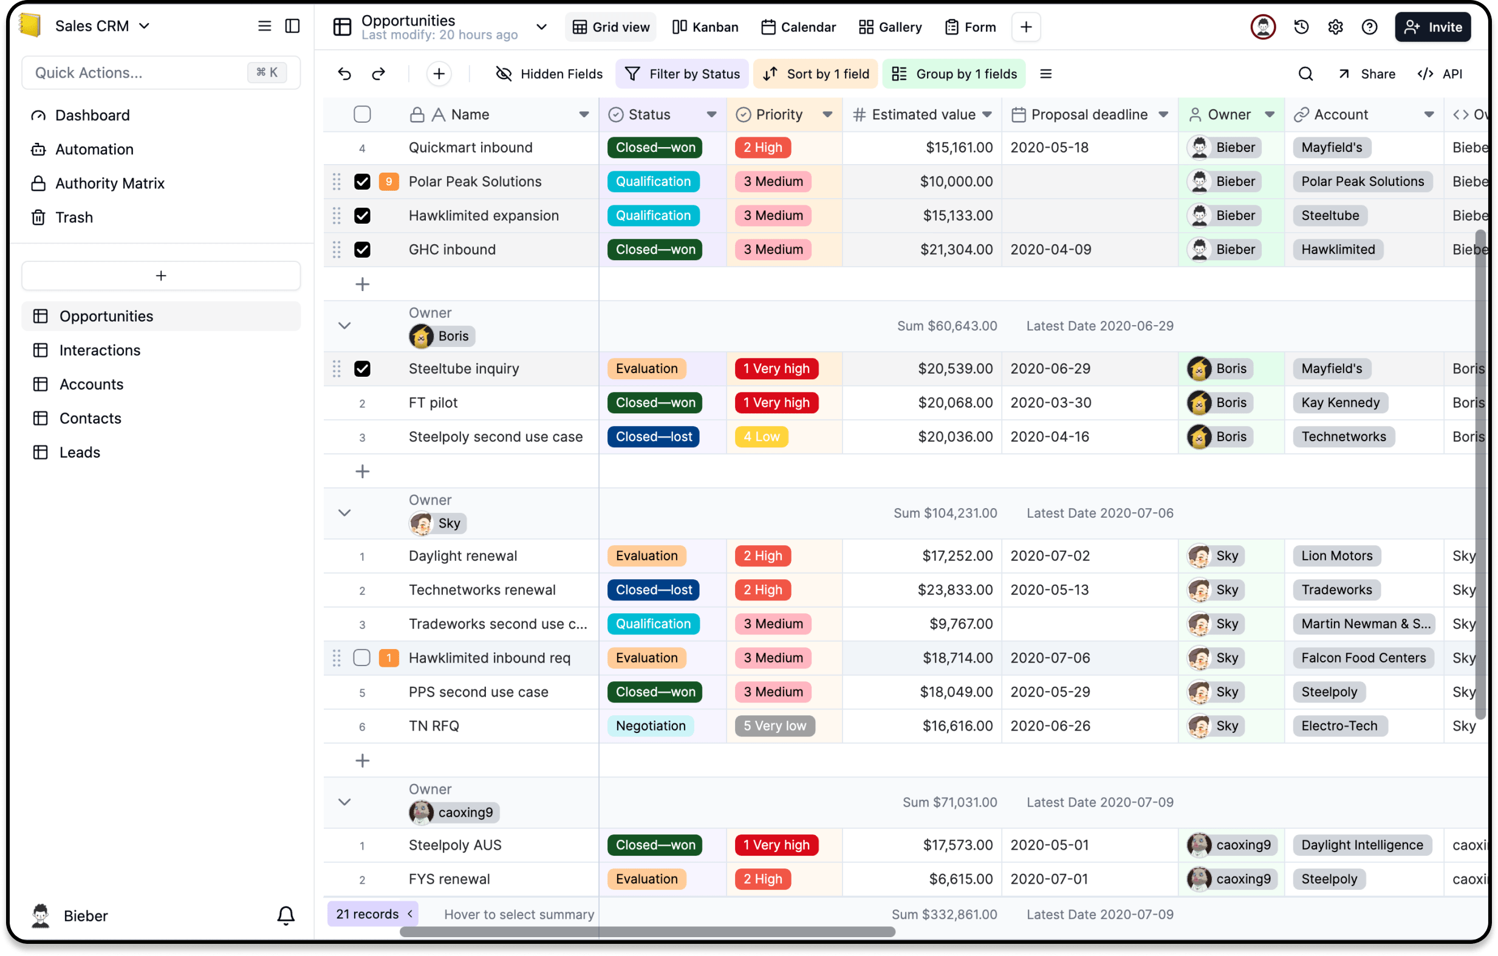1498x956 pixels.
Task: Open the Status column dropdown
Action: [x=712, y=114]
